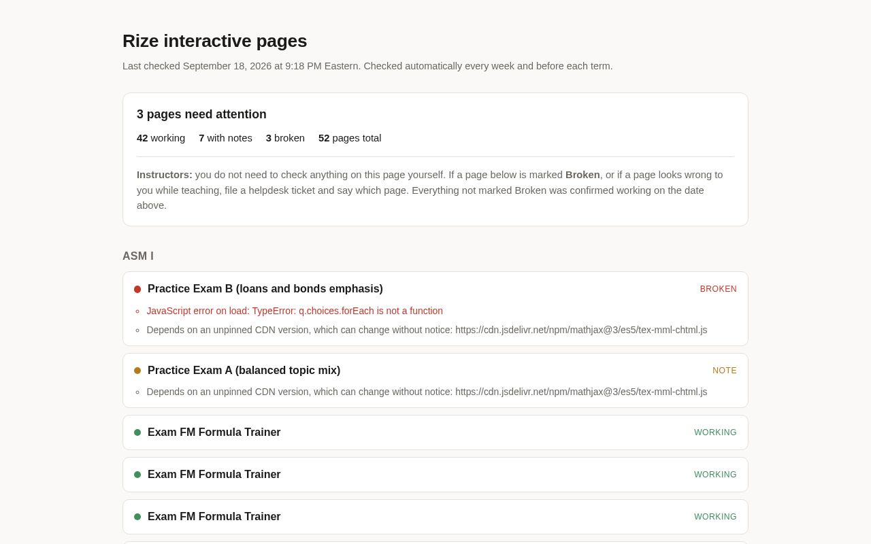This screenshot has width=871, height=544.
Task: Click the BROKEN status label
Action: point(718,289)
